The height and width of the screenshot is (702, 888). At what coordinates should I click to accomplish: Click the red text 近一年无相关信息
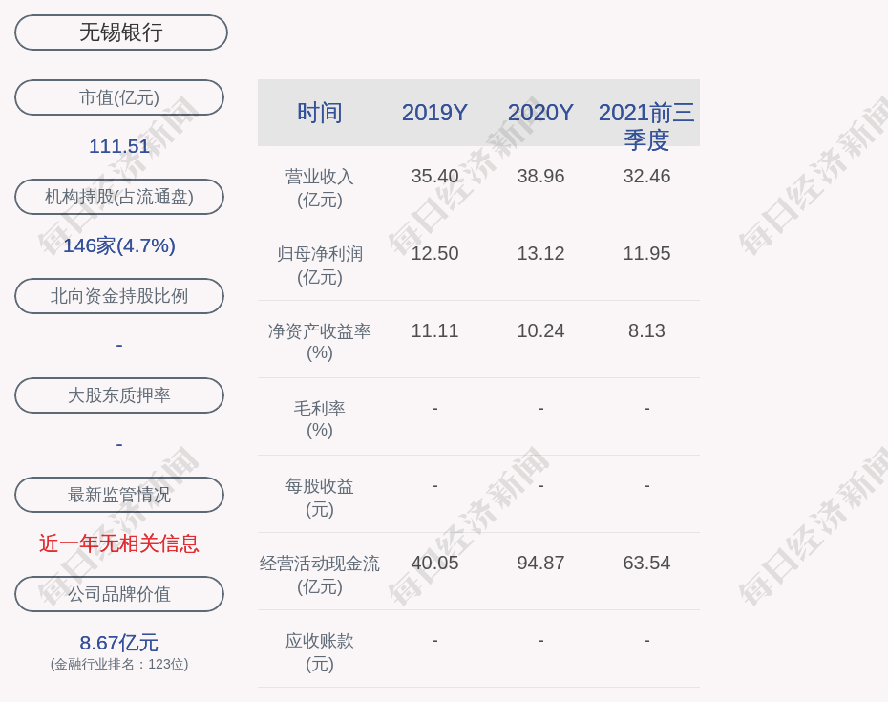119,543
